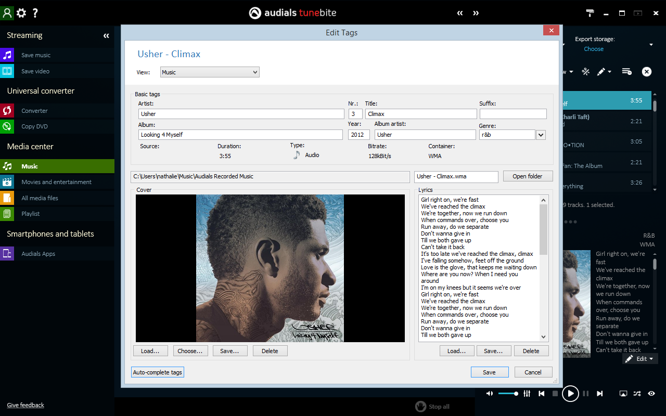Click the Audials Apps device icon
This screenshot has width=666, height=416.
pos(7,254)
